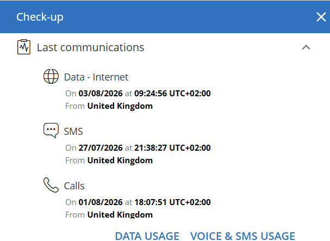Select the data date 03/08/2026
Viewport: 330px width, 241px height.
click(101, 94)
